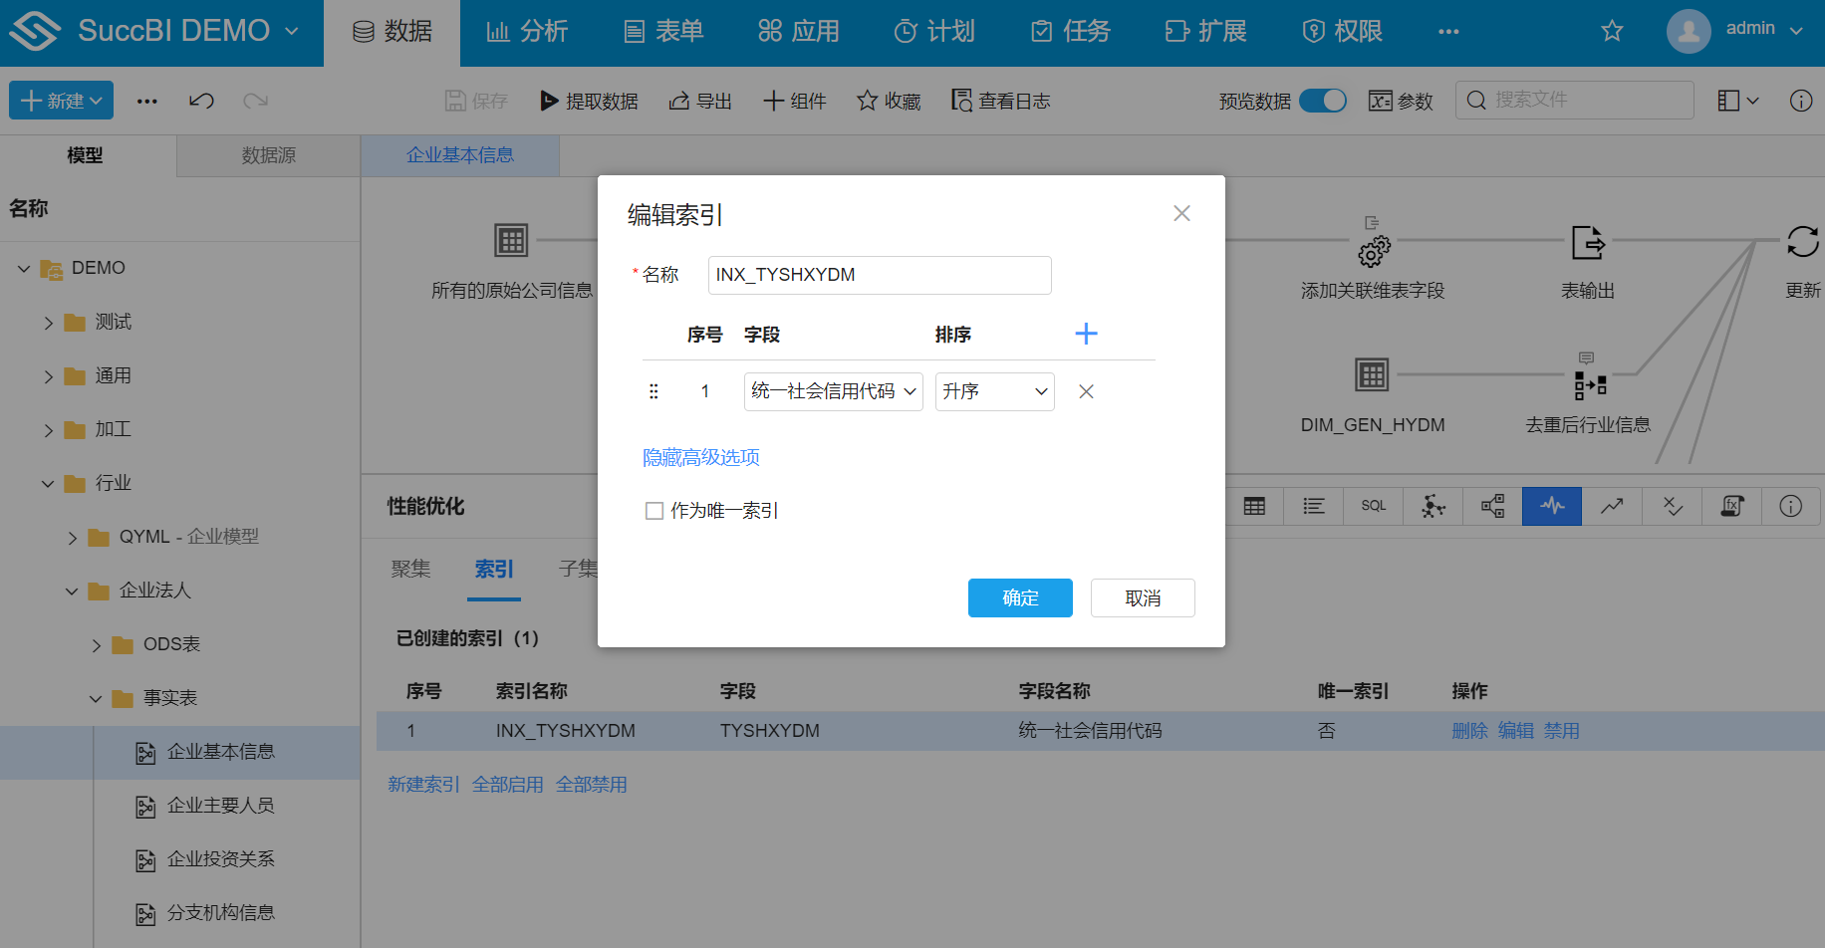Image resolution: width=1825 pixels, height=948 pixels.
Task: Toggle the 预览数据 switch off
Action: (1323, 100)
